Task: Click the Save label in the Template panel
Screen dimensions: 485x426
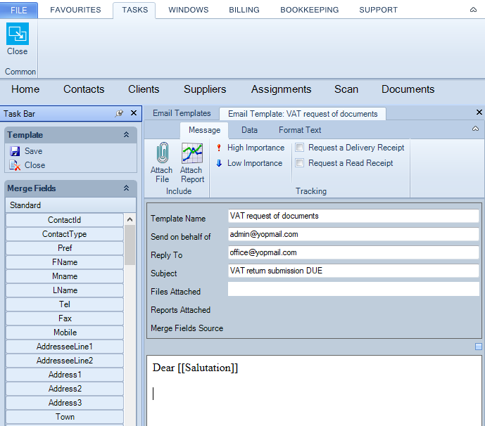Action: (33, 151)
